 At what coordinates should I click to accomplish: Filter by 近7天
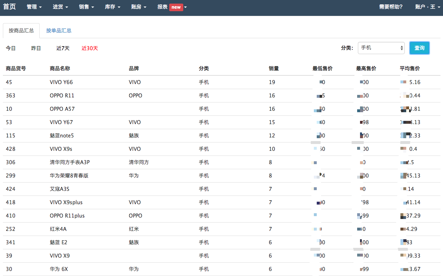pos(63,48)
